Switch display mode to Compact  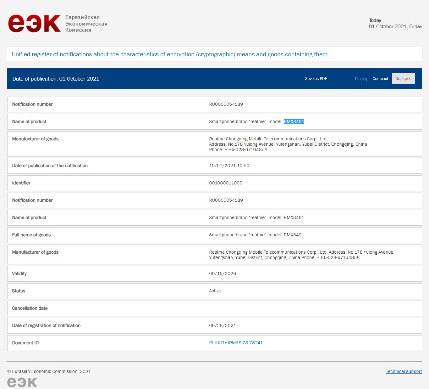tap(380, 79)
